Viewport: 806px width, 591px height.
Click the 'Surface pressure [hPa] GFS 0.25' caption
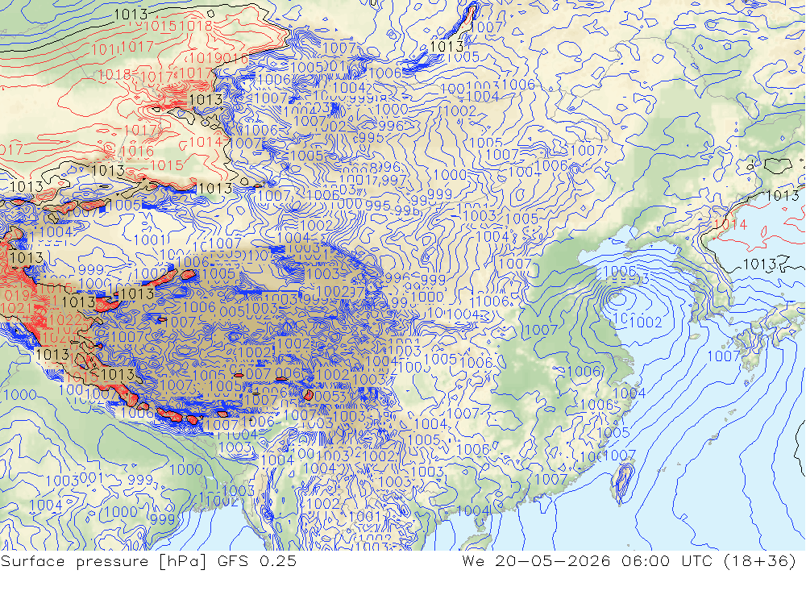(148, 561)
